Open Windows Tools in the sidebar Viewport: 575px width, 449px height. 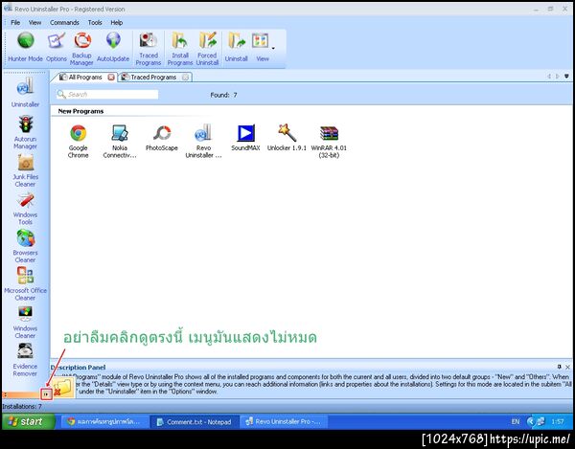pos(25,209)
